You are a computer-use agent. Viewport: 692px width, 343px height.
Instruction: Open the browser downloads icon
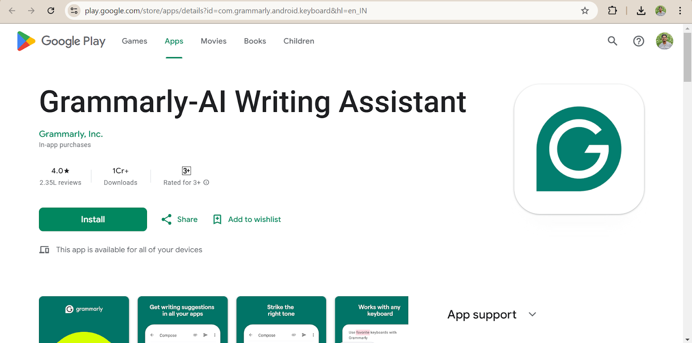641,11
